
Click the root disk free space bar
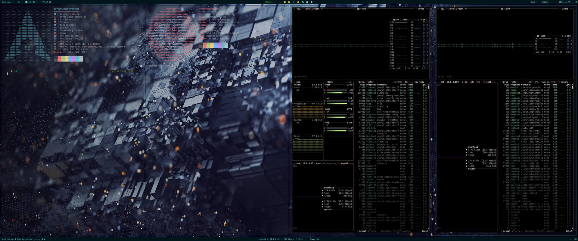click(x=337, y=93)
